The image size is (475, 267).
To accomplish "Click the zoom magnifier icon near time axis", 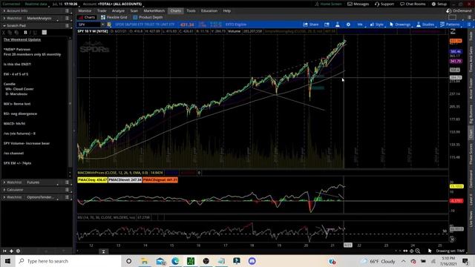I will 418,251.
